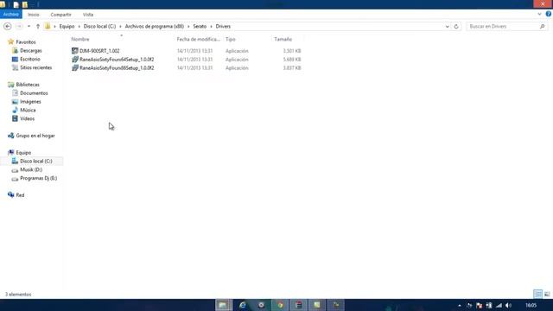Image resolution: width=553 pixels, height=311 pixels.
Task: Open 'Sitios recientes' in Favoritos
Action: 36,67
